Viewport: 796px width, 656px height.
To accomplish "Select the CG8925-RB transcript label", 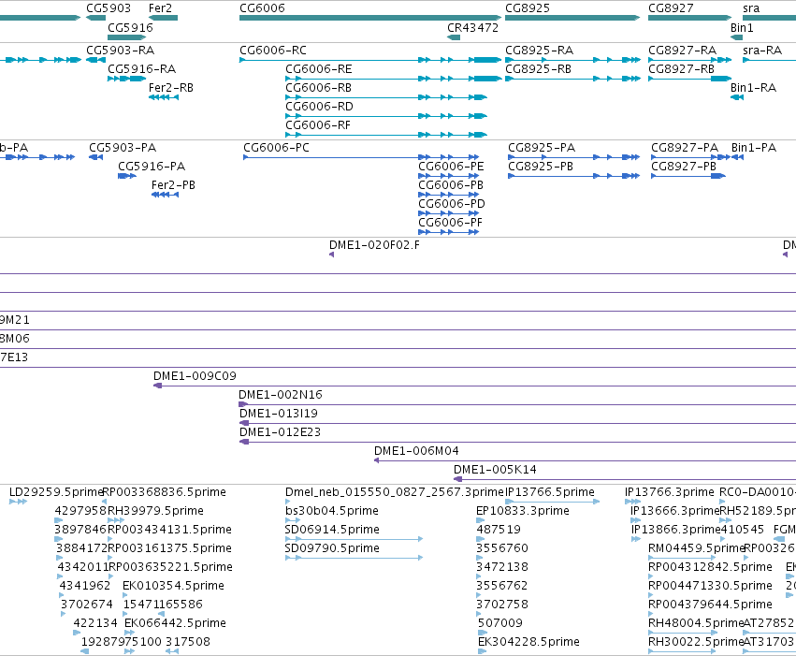I will 538,69.
